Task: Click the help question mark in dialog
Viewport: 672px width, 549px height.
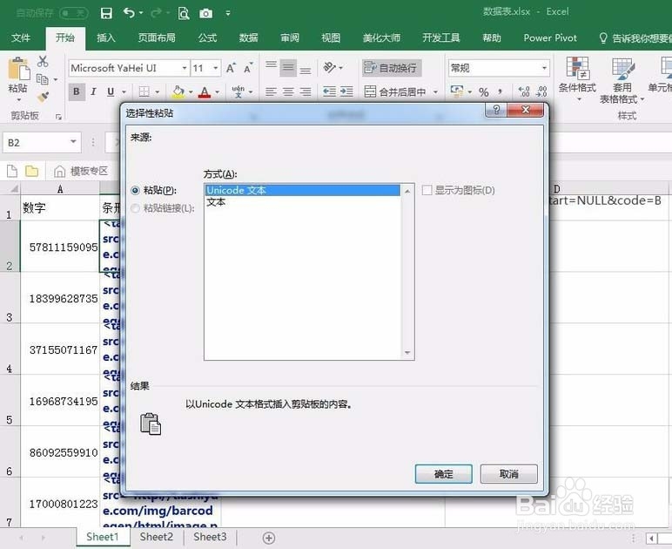Action: click(496, 110)
